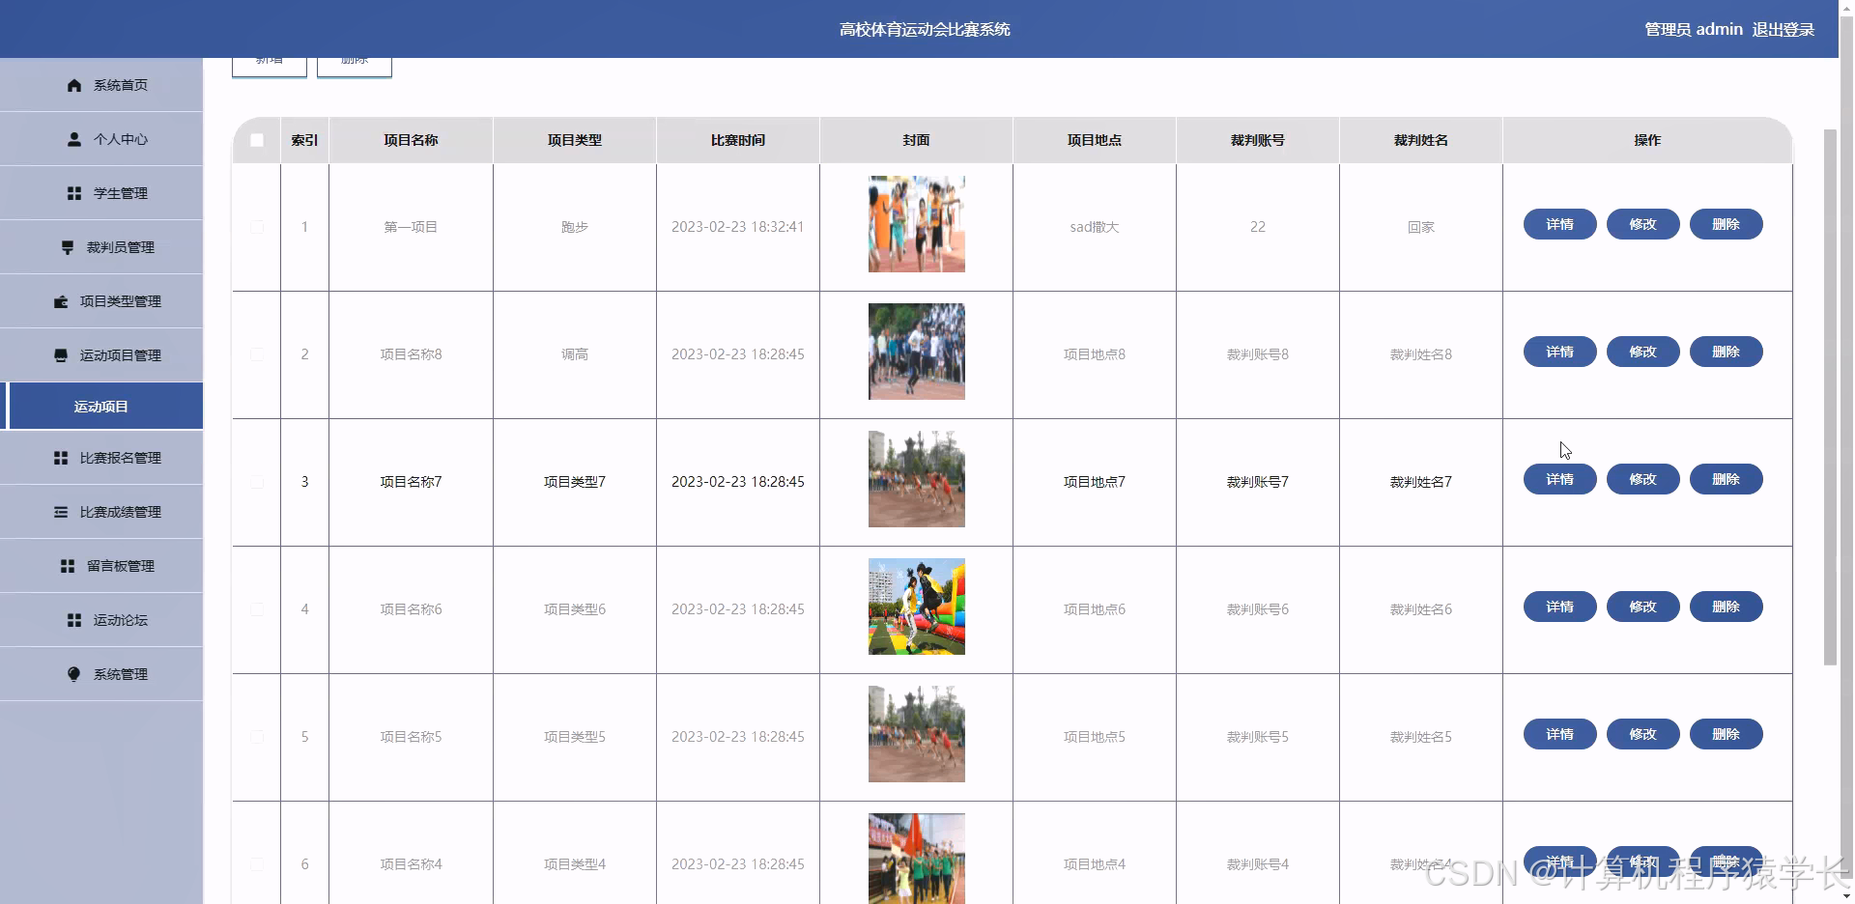Click the 裁判账号 column header

[1258, 140]
